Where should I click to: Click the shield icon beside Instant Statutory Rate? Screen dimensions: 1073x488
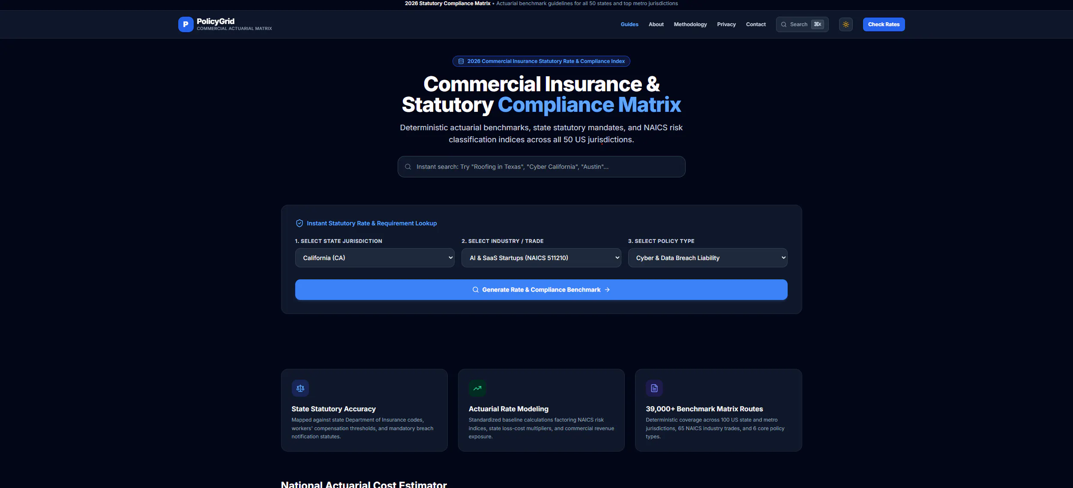[300, 223]
